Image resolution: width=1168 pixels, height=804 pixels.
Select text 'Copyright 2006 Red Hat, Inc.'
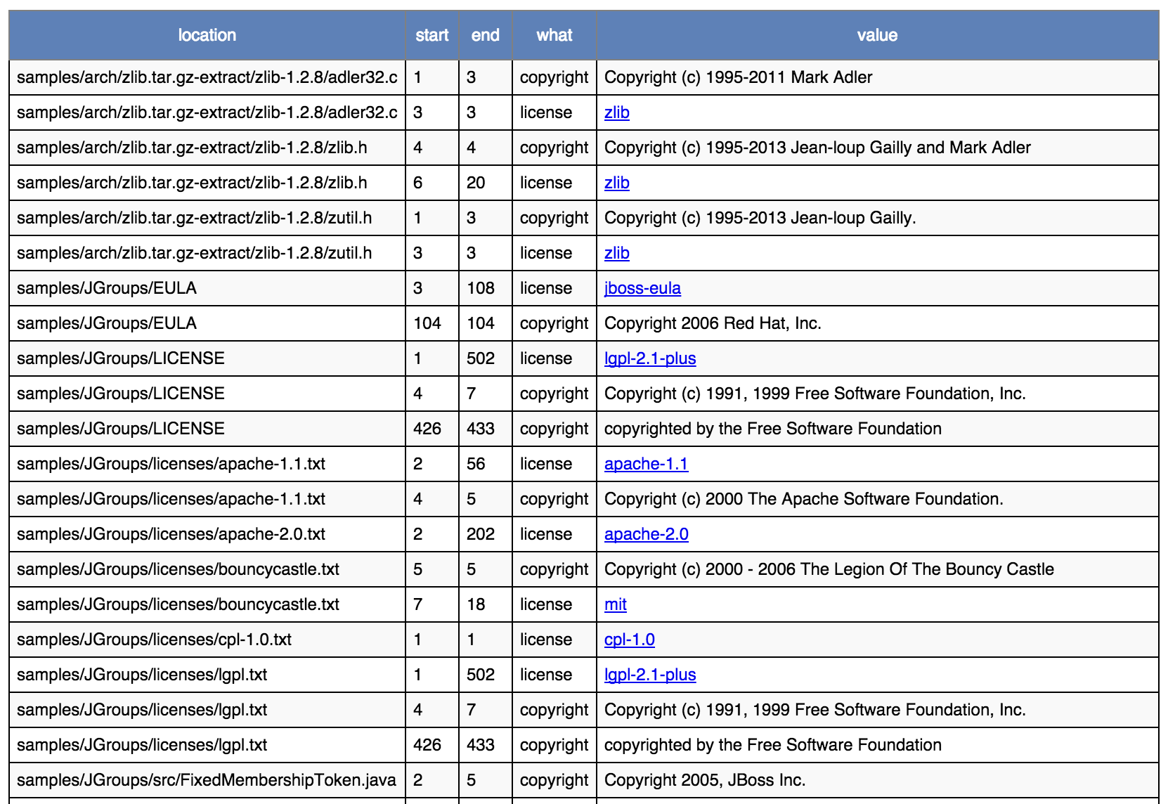(713, 323)
